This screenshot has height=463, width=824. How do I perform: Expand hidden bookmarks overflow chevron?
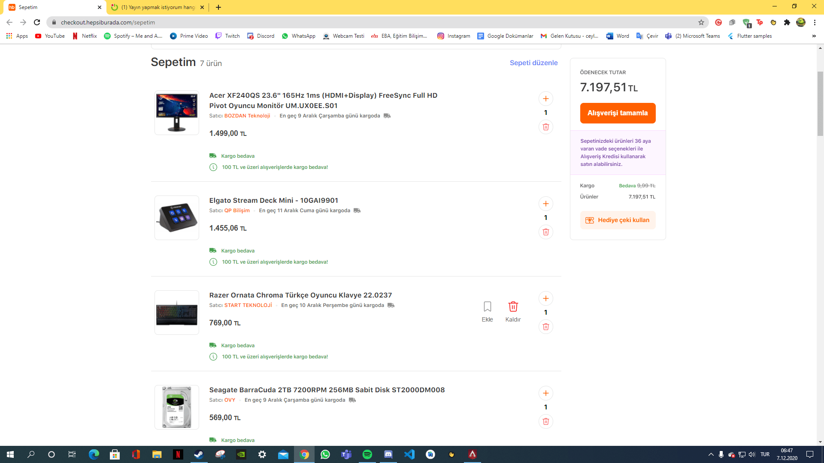click(x=814, y=36)
